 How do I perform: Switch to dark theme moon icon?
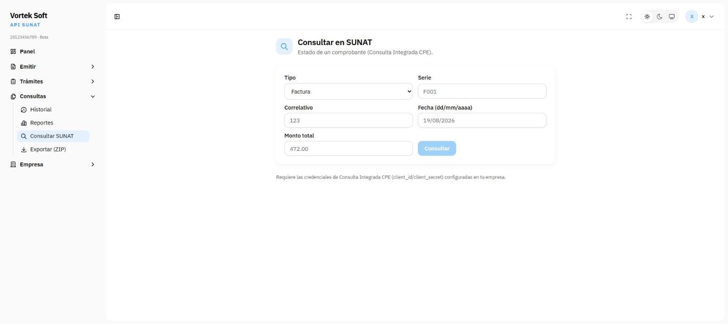[x=659, y=17]
